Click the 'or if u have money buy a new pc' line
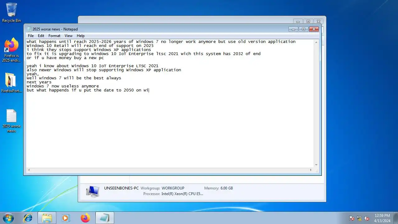 [65, 58]
